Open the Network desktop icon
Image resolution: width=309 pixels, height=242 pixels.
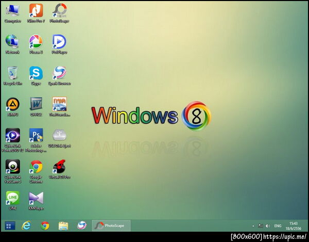tap(12, 44)
